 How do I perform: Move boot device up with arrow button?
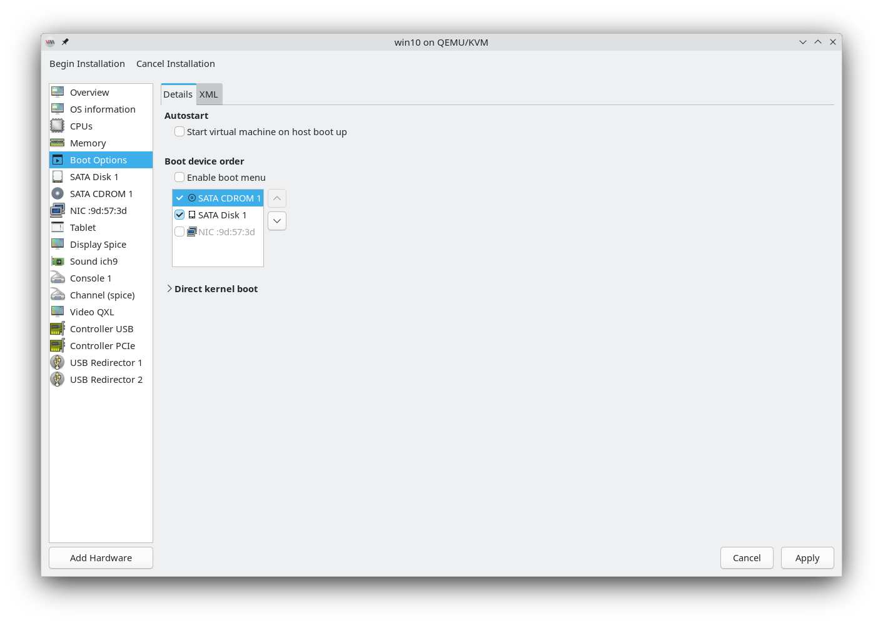tap(277, 198)
